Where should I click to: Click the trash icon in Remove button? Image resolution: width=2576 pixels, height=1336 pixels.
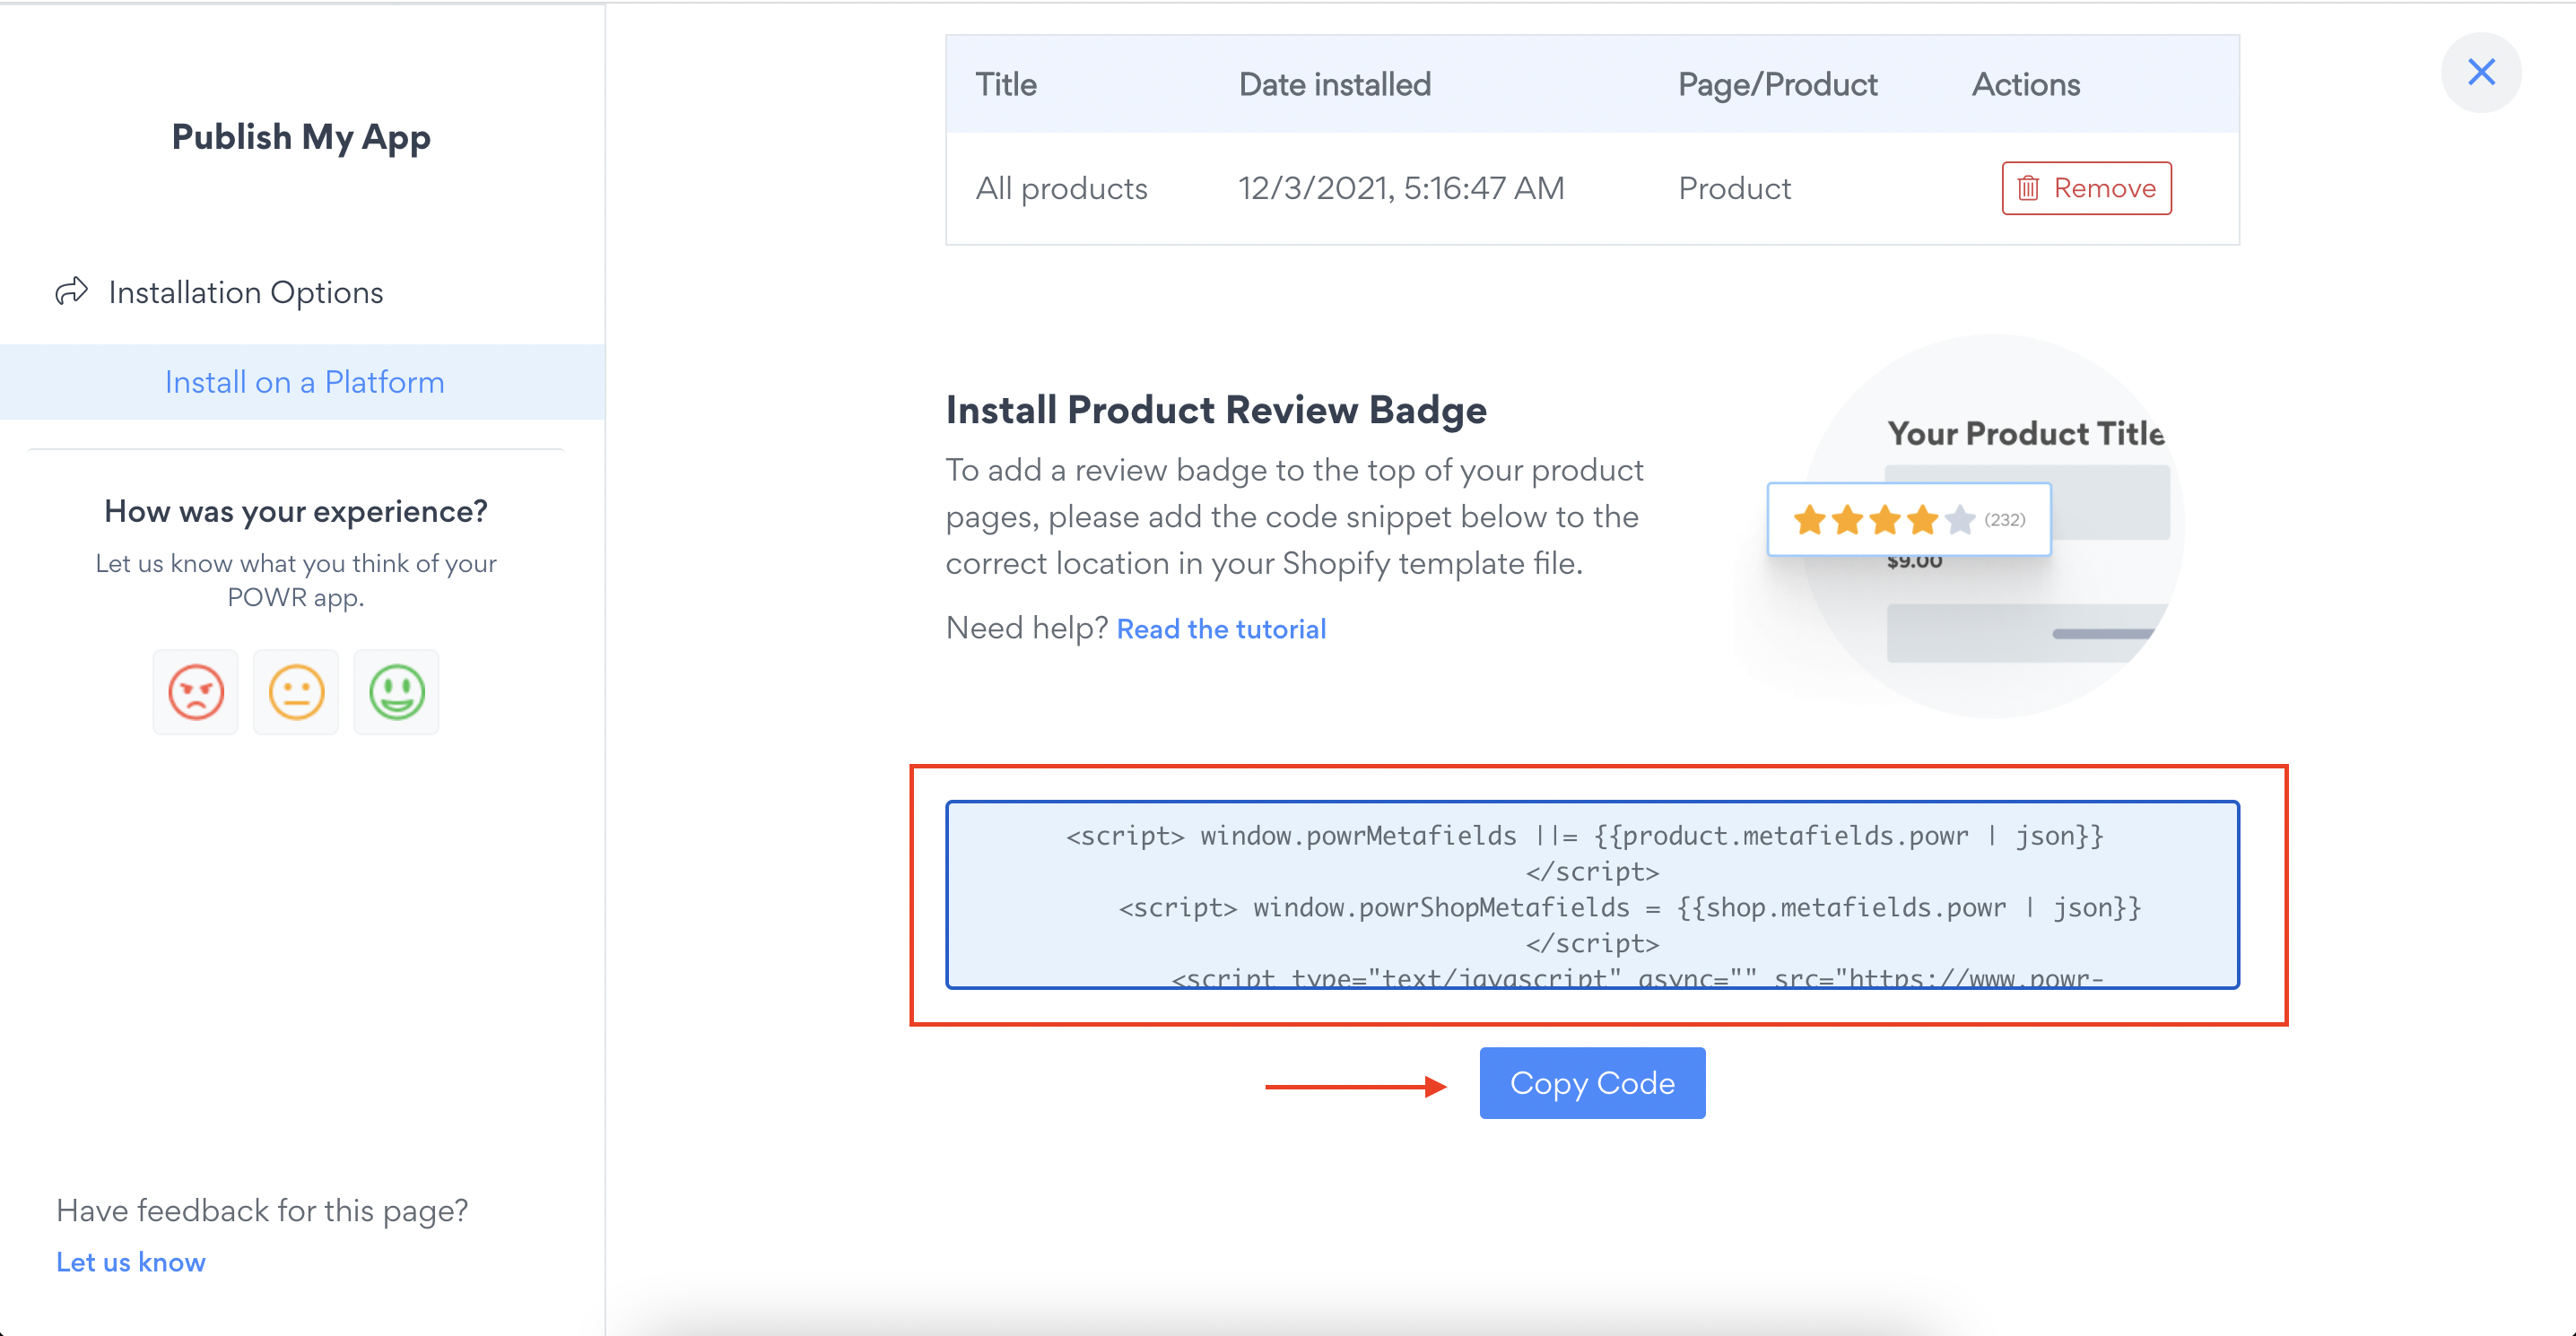pos(2028,188)
